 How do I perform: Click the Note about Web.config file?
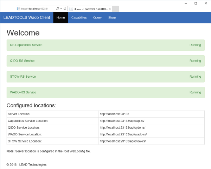tap(49, 151)
